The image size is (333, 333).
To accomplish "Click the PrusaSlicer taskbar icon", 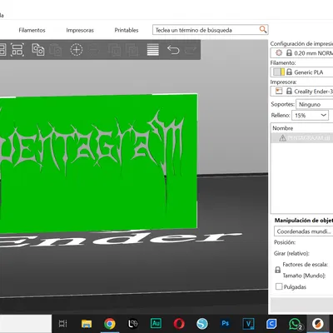I will [318, 324].
